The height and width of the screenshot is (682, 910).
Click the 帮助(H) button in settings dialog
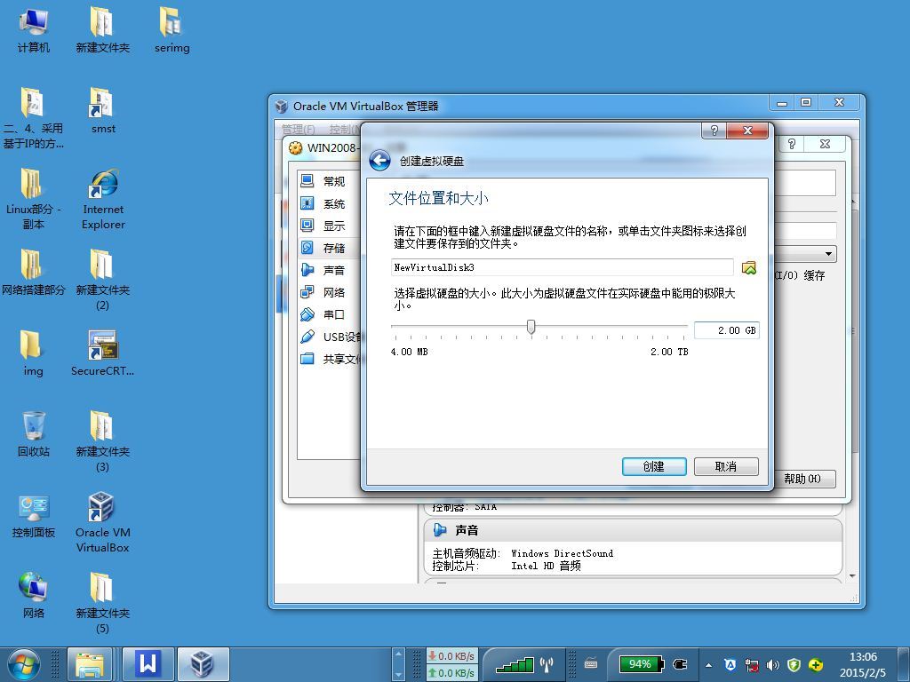804,479
